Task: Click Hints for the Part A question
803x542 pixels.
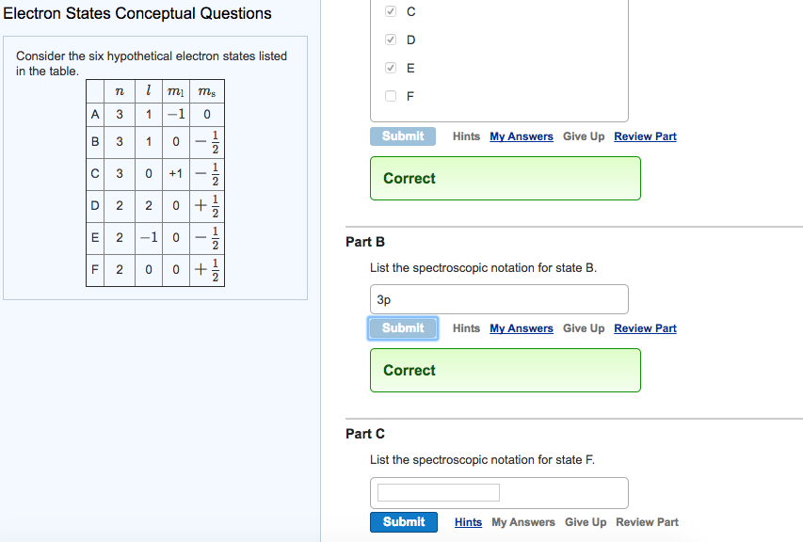Action: [x=467, y=135]
